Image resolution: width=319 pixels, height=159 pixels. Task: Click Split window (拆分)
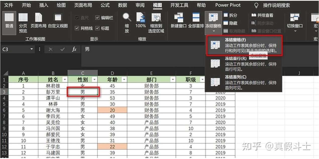tap(230, 15)
